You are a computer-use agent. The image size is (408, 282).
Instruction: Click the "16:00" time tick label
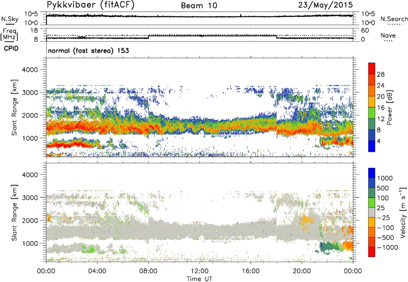pos(250,271)
